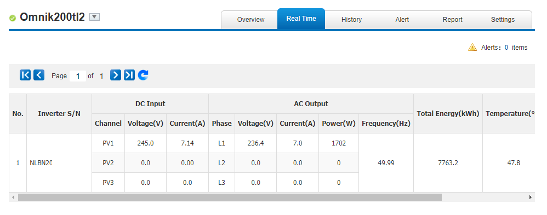Jump to the last page icon
The height and width of the screenshot is (215, 547).
pos(129,75)
